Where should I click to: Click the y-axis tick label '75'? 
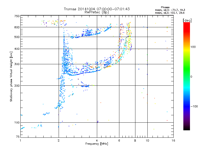18,137
